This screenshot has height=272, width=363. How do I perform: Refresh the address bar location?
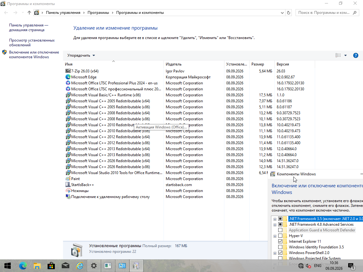[288, 13]
